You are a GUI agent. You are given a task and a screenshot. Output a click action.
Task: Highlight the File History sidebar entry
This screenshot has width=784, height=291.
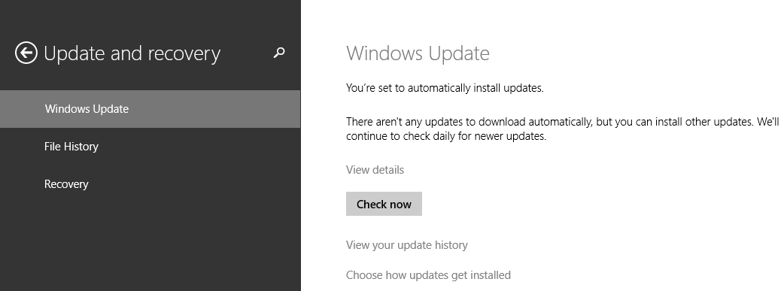tap(150, 147)
